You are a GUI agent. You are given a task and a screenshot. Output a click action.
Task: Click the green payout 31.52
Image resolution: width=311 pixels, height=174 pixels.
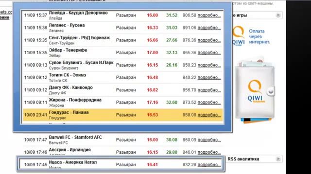[x=172, y=15]
